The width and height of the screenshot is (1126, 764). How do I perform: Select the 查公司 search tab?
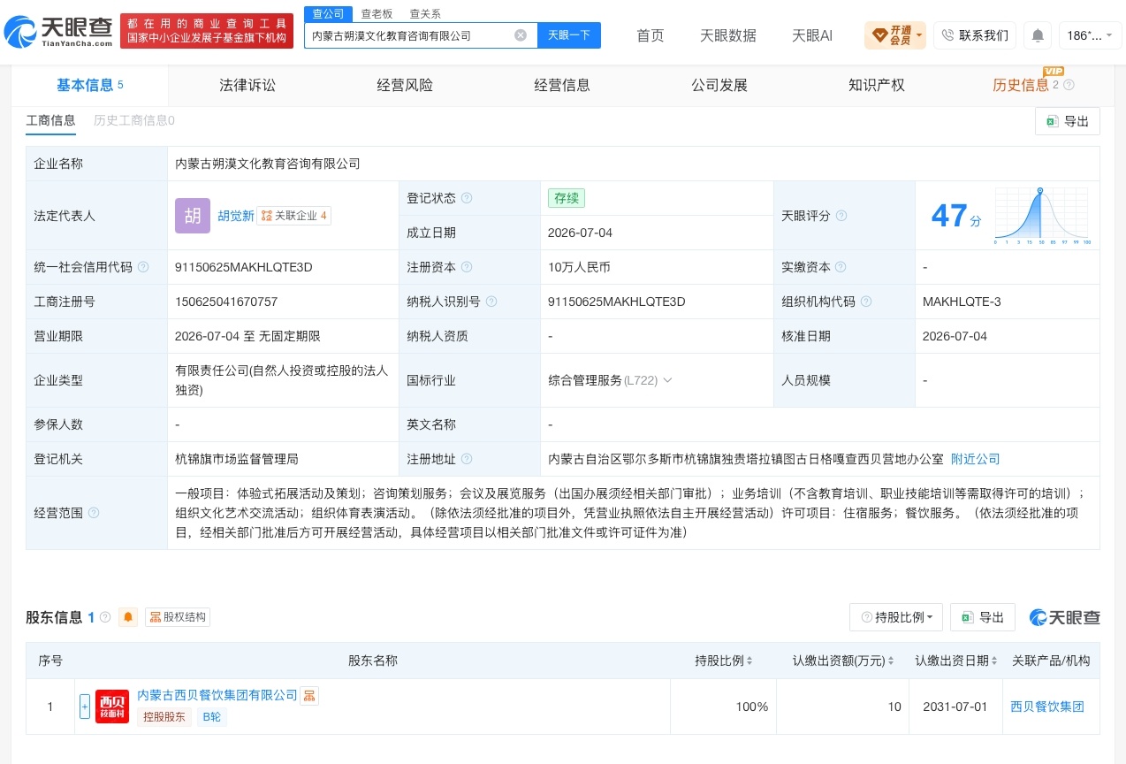328,14
